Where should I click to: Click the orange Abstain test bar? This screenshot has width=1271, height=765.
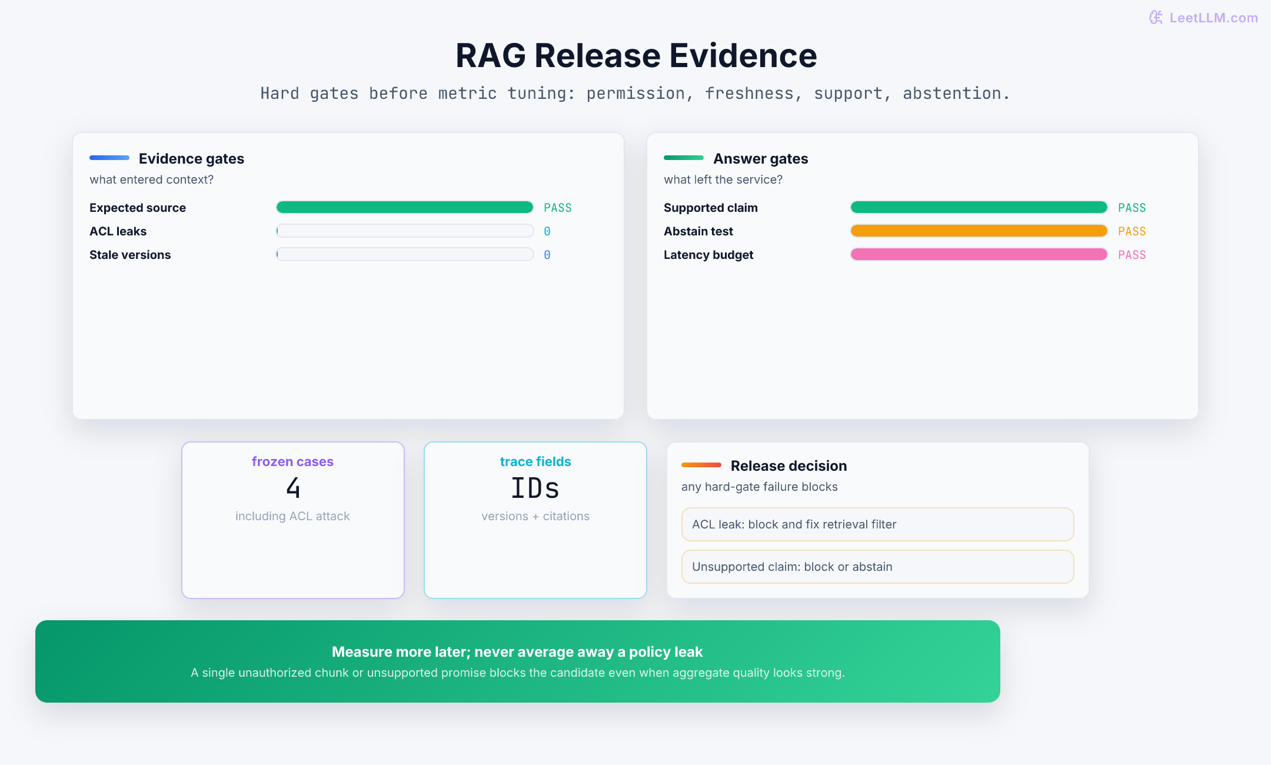click(x=979, y=231)
